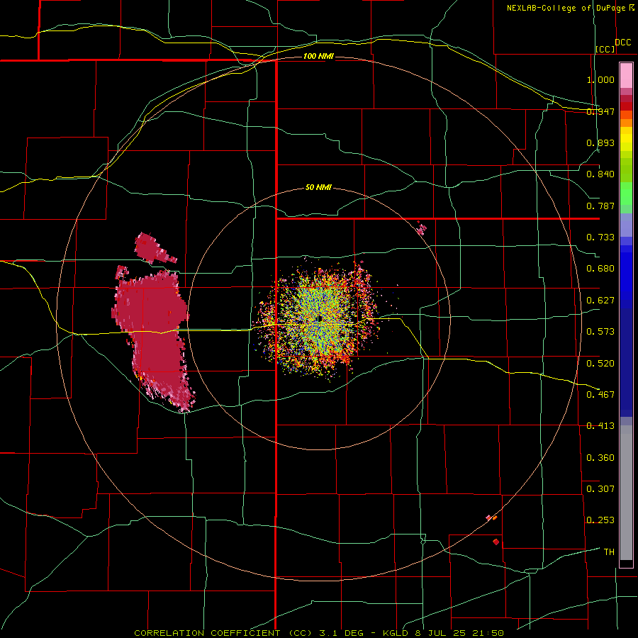This screenshot has height=638, width=638.
Task: Click the 0.360 scale value
Action: (600, 458)
